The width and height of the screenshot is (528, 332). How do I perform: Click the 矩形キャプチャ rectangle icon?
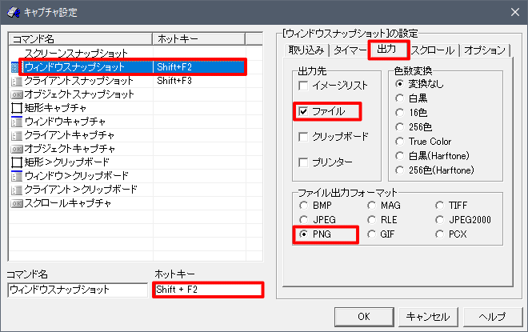click(x=16, y=108)
